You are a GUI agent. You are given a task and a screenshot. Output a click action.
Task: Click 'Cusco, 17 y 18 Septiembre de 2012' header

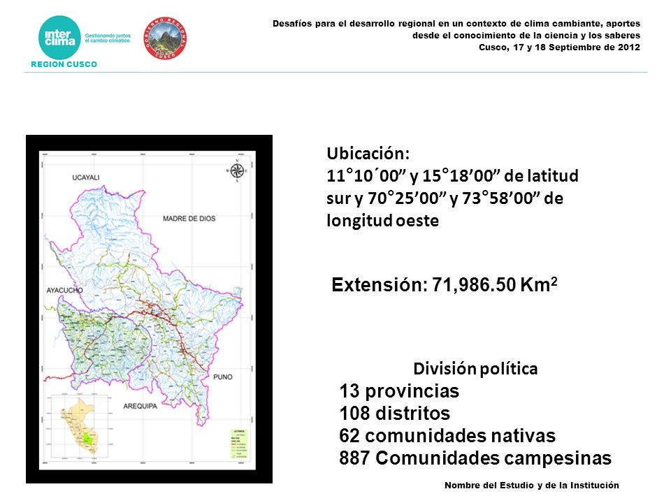point(559,47)
